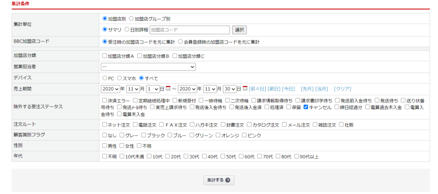Image resolution: width=438 pixels, height=194 pixels.
Task: Check なし customer flag checkbox
Action: 104,135
